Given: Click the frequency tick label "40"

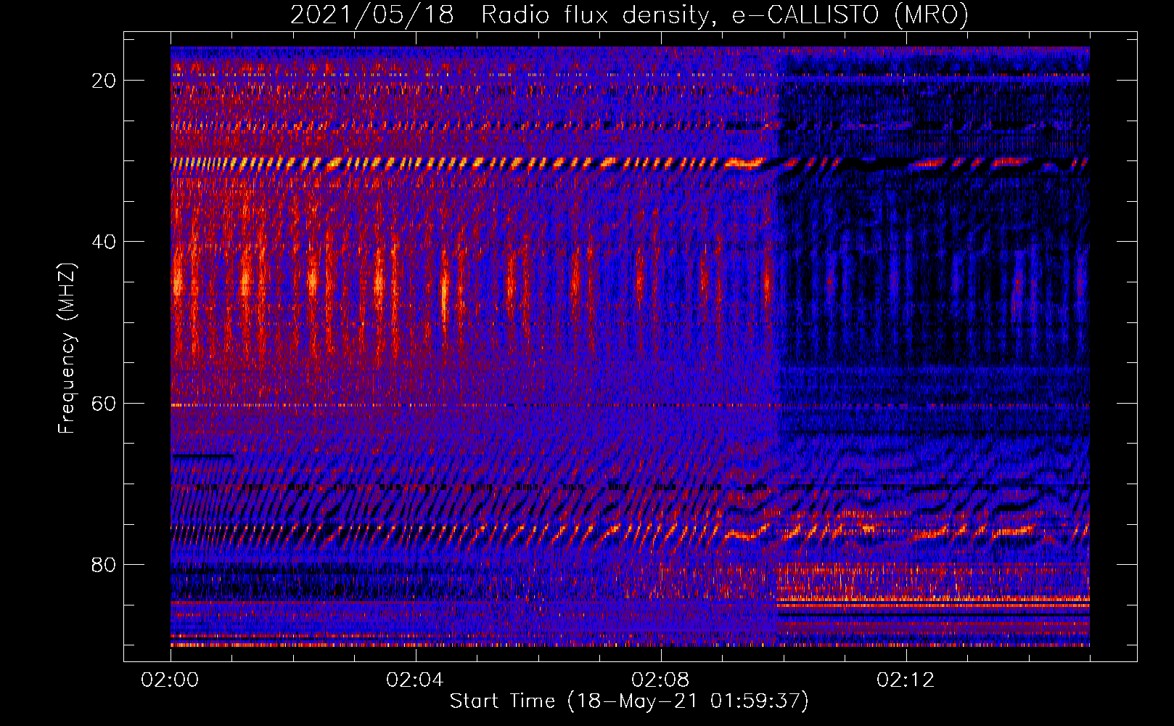Looking at the screenshot, I should click(x=104, y=242).
